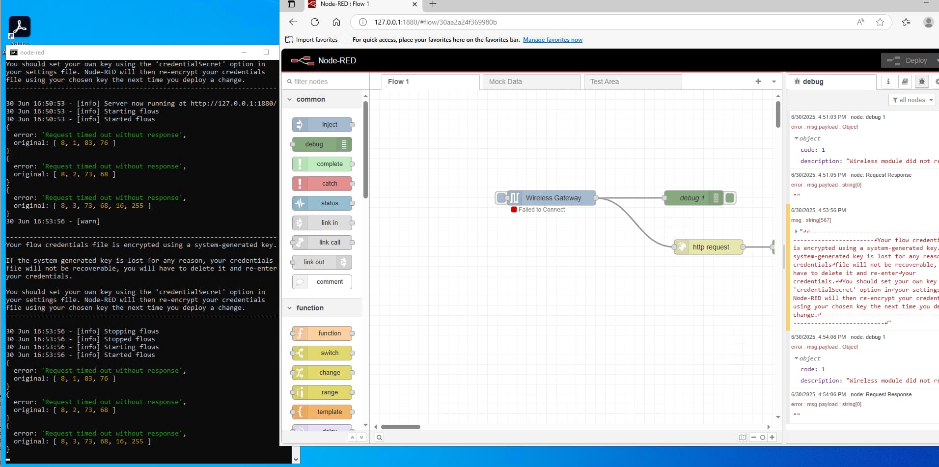Select the debug node in the palette
939x467 pixels.
tap(322, 144)
